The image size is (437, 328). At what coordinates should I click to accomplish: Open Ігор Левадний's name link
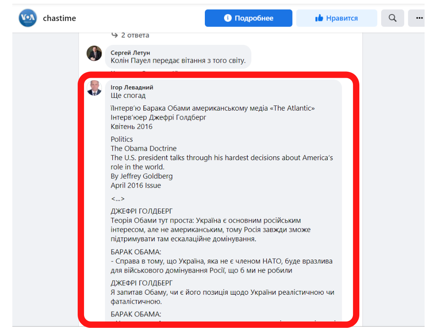pyautogui.click(x=132, y=87)
